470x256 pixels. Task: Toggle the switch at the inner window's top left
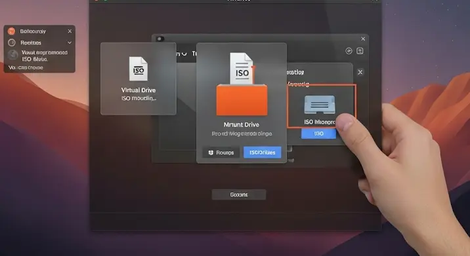coord(160,39)
